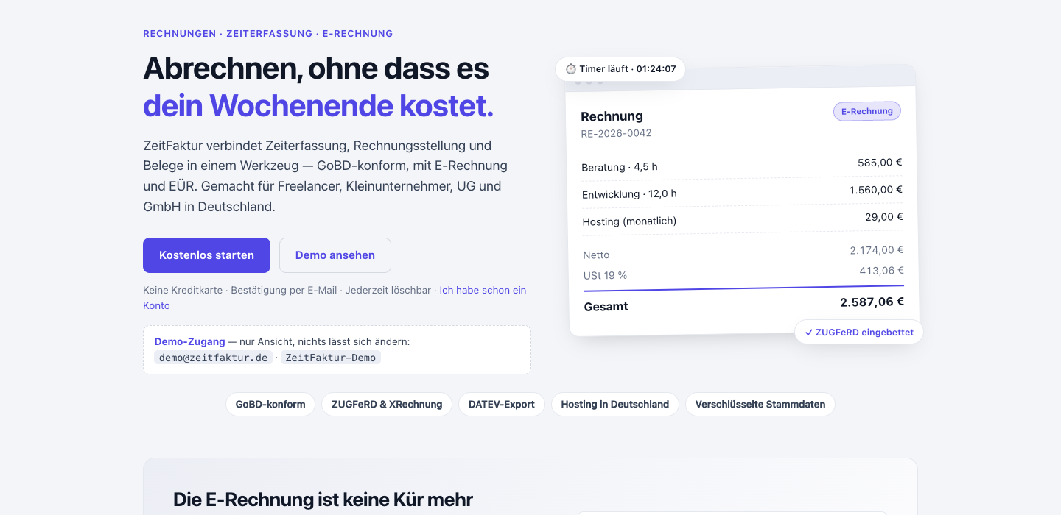This screenshot has height=515, width=1061.
Task: Click the Netto label
Action: [596, 255]
